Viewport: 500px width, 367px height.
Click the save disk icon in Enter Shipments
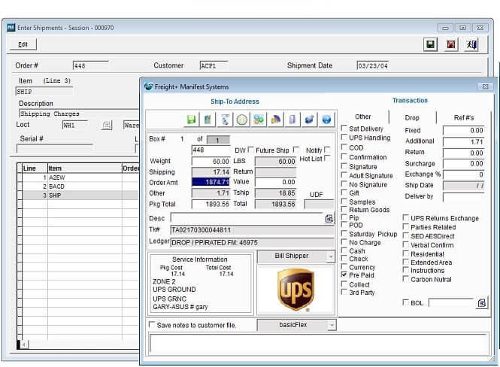(431, 44)
